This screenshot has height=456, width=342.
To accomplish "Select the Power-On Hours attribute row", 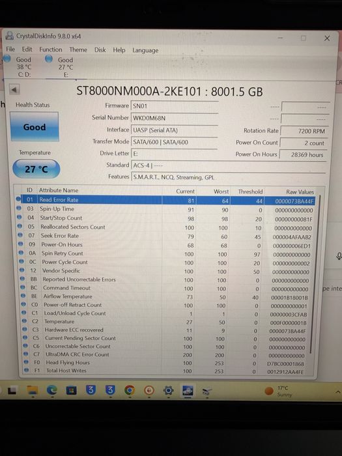I will click(x=165, y=245).
